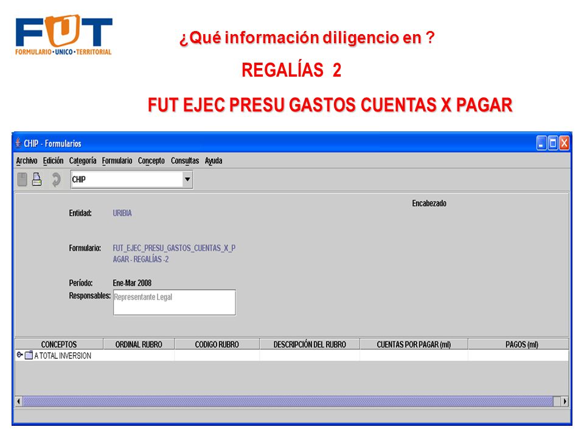
Task: Click the ORDINAL RUBRO column header
Action: click(139, 344)
